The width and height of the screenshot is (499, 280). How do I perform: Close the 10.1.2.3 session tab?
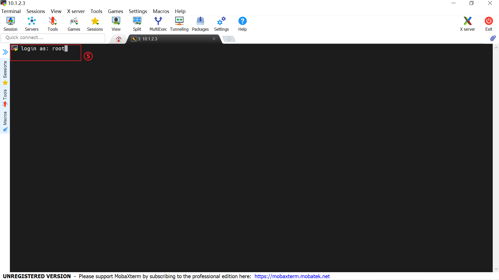click(x=214, y=39)
